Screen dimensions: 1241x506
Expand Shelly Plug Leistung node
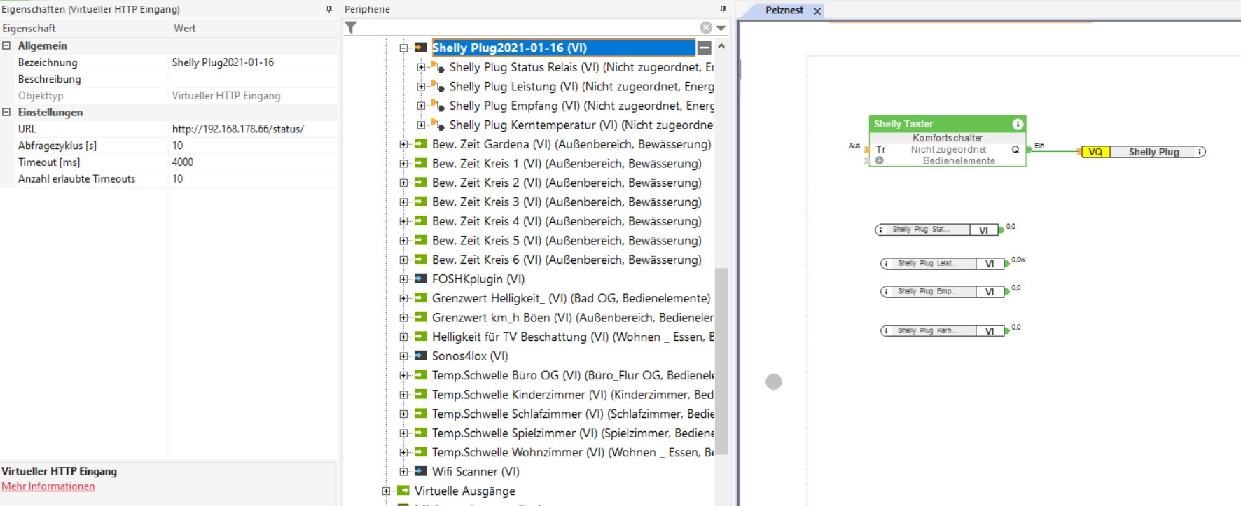(421, 87)
